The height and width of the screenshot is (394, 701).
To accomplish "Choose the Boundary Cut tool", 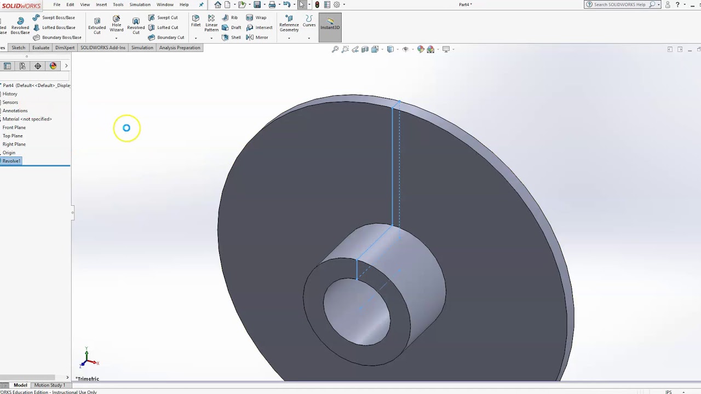I will (x=166, y=37).
